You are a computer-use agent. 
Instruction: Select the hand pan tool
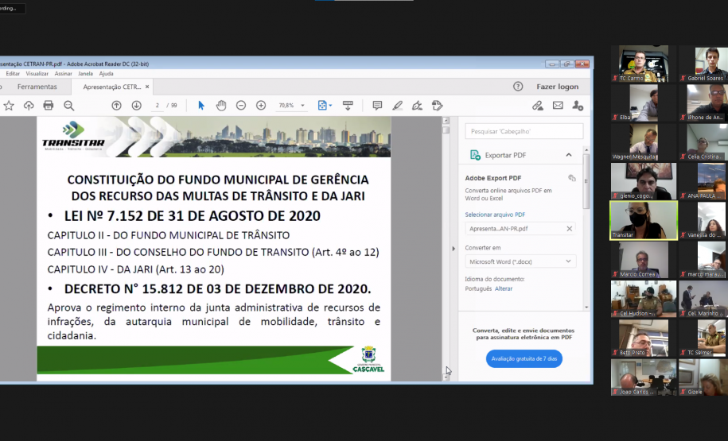(x=221, y=106)
